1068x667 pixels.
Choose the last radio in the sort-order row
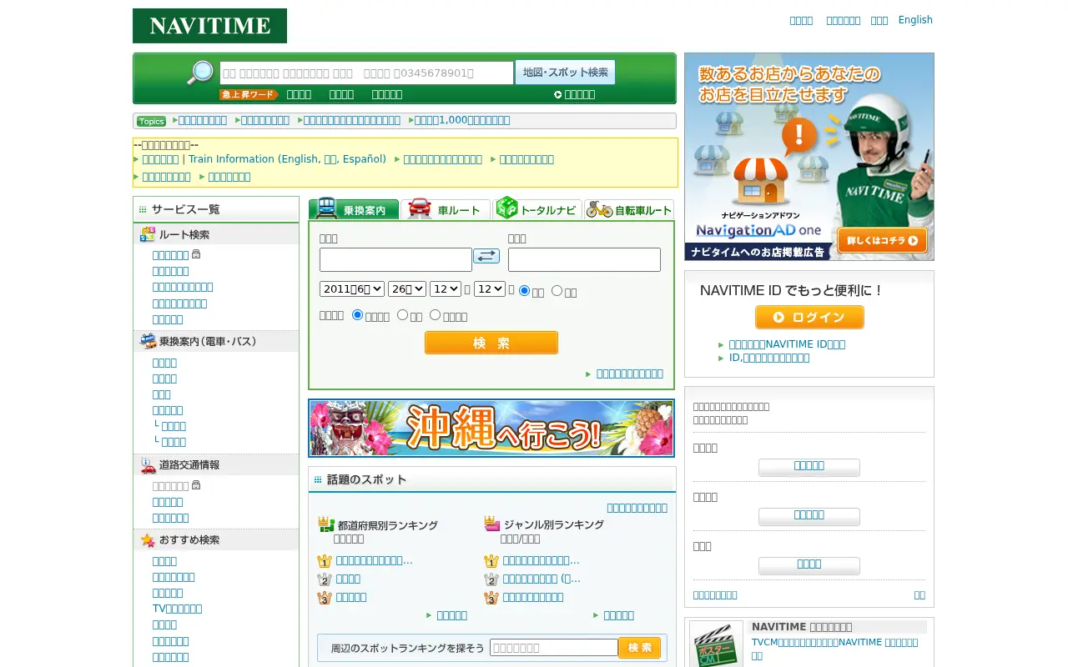pos(435,315)
